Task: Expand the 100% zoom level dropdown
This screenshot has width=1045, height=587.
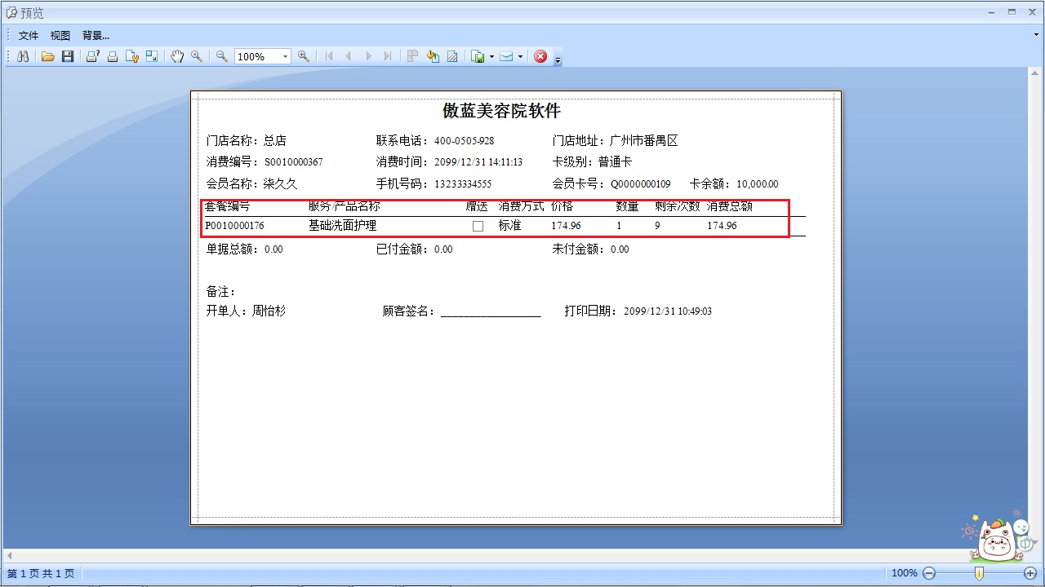Action: click(x=285, y=56)
